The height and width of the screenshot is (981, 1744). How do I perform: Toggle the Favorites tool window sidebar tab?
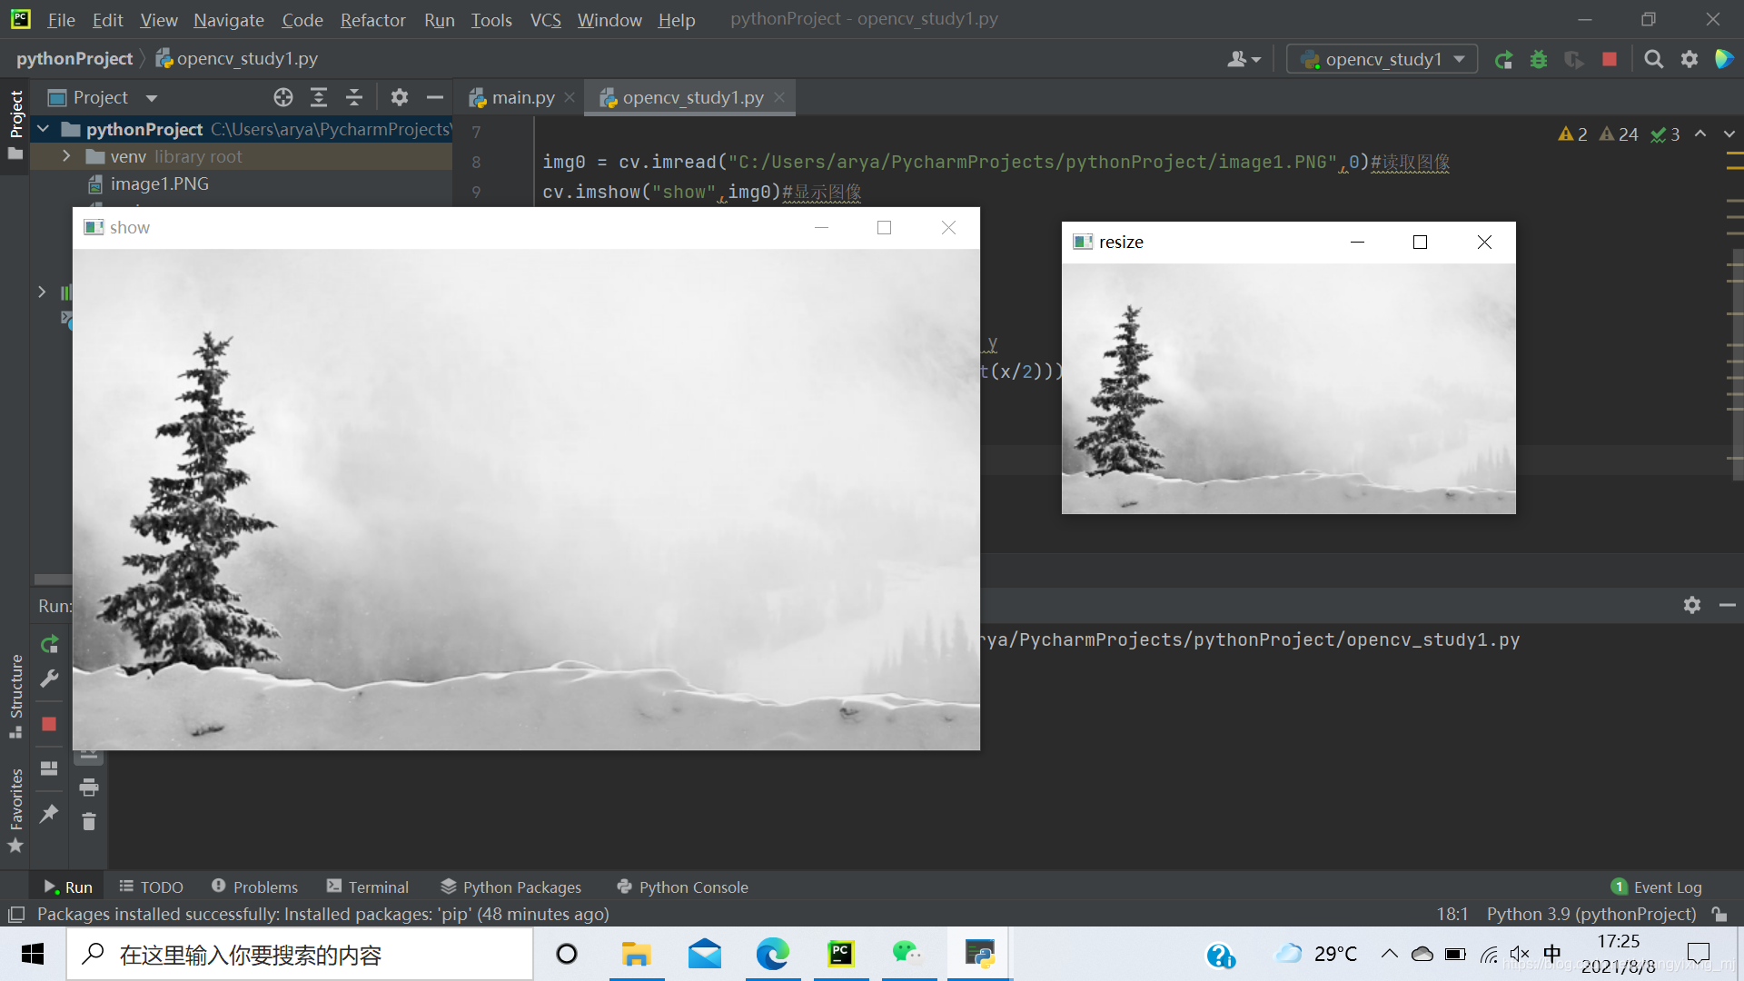click(x=15, y=799)
